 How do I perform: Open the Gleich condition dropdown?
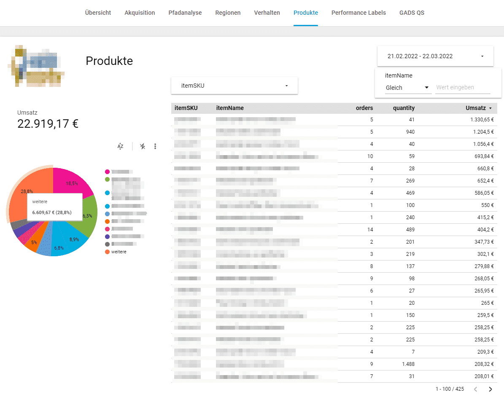tap(408, 88)
